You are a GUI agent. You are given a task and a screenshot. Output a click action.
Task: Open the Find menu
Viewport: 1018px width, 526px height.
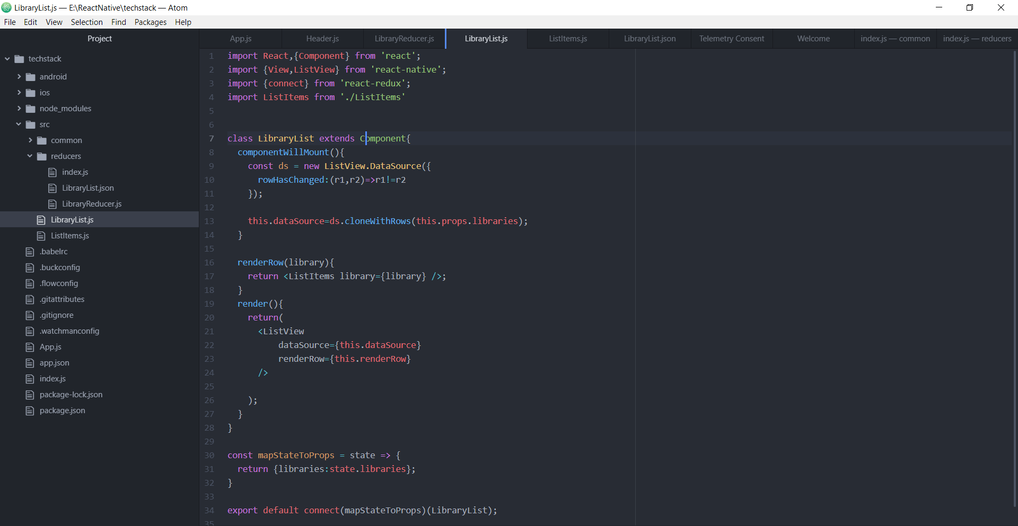[x=119, y=22]
